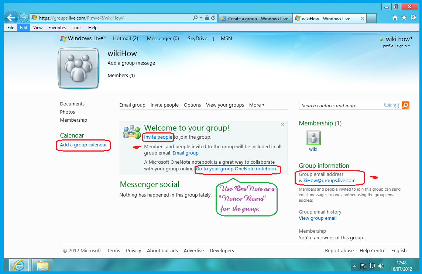Close the wikiHow - Windows Live tab

[x=363, y=18]
